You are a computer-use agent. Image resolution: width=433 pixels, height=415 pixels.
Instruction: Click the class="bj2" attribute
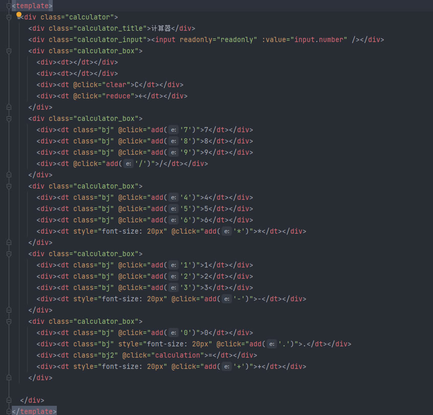click(x=96, y=355)
